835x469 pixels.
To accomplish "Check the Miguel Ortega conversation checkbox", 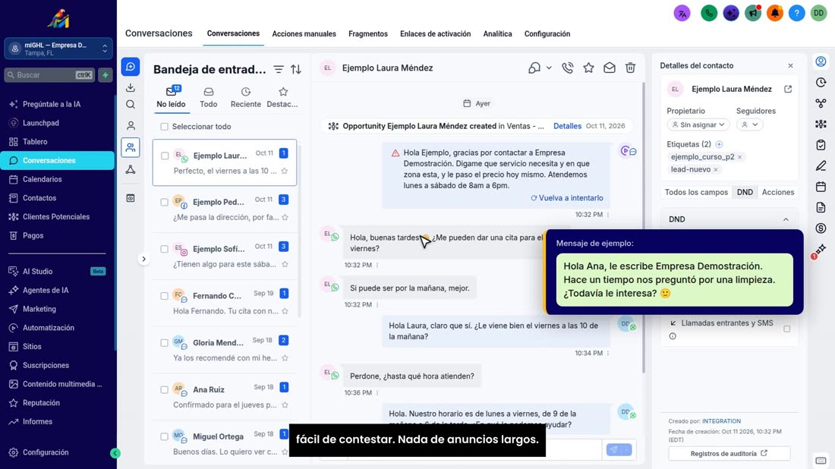I will tap(164, 436).
